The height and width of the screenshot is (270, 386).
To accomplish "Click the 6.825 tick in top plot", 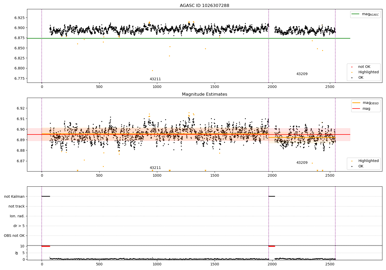I will point(20,58).
